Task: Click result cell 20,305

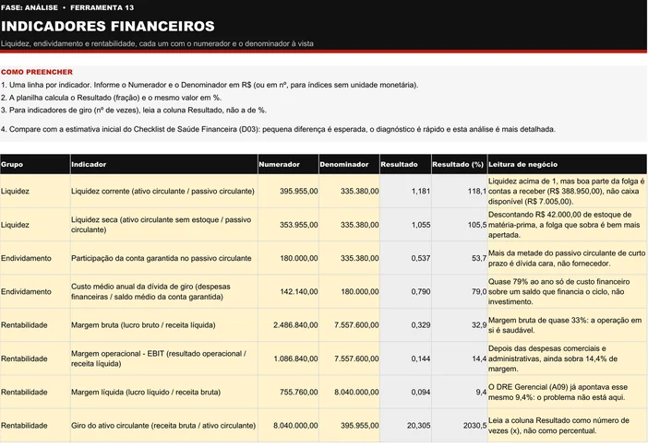Action: (405, 426)
